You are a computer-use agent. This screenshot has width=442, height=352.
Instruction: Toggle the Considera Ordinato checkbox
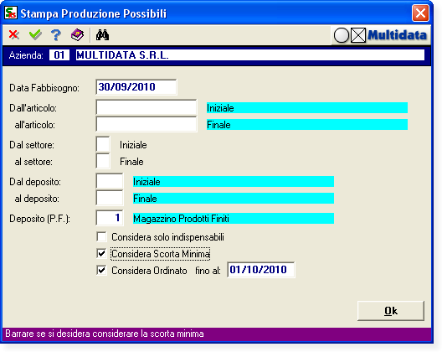pyautogui.click(x=101, y=270)
